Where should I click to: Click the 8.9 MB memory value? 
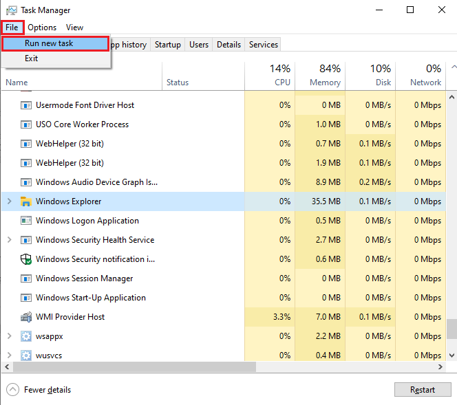(328, 182)
